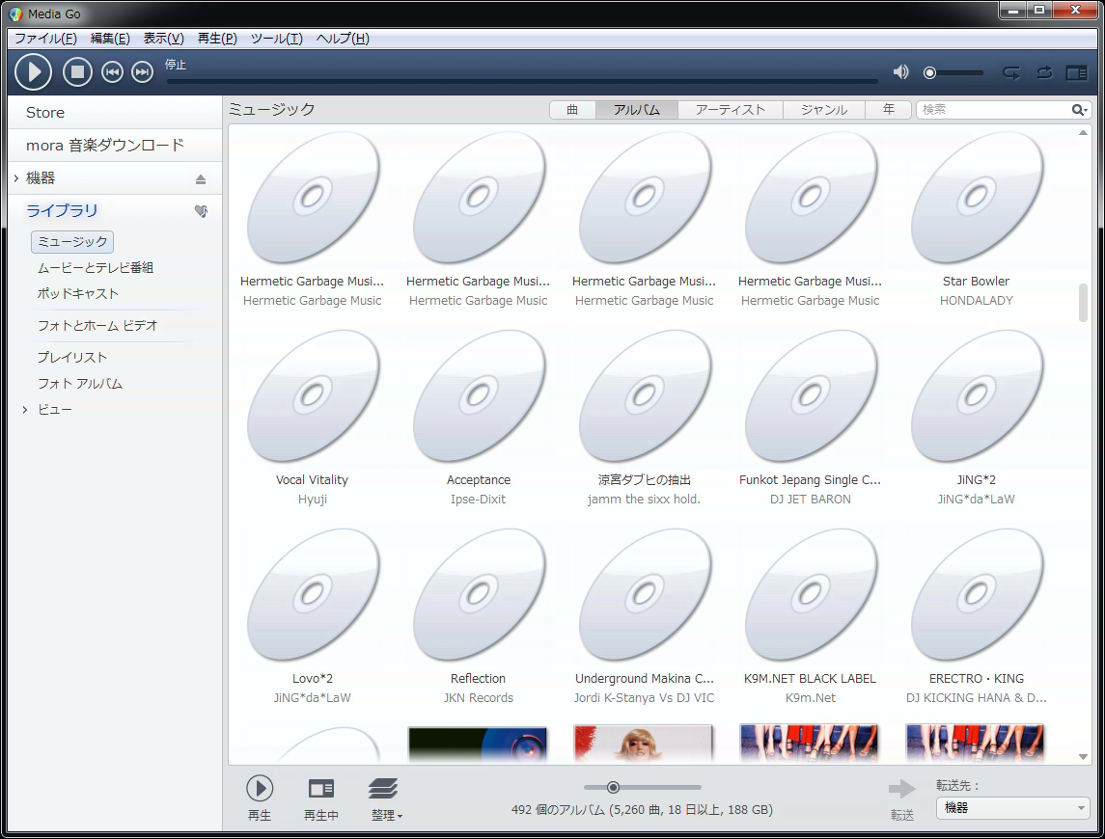1105x839 pixels.
Task: Select the Funkot Jepang Single C... album disc
Action: coord(811,397)
